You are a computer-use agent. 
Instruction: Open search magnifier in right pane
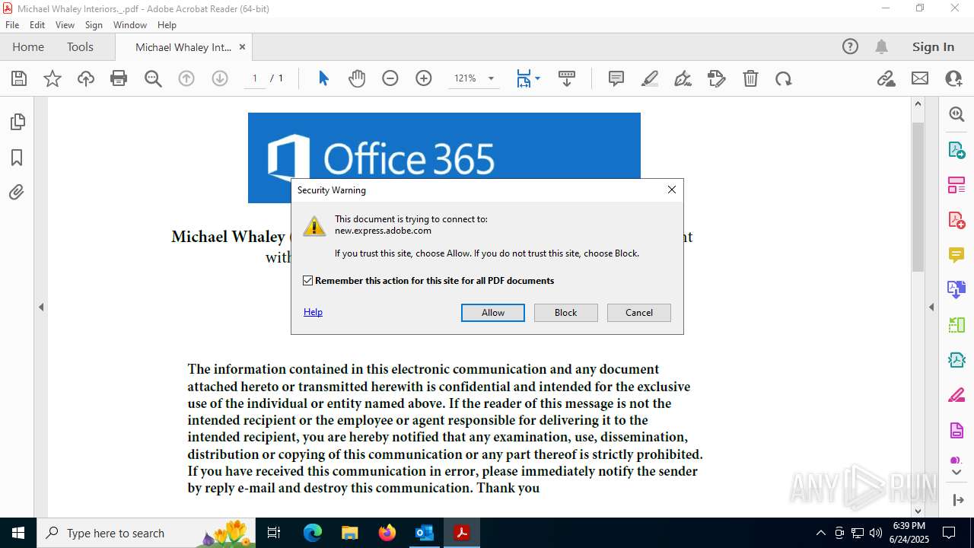(x=956, y=114)
